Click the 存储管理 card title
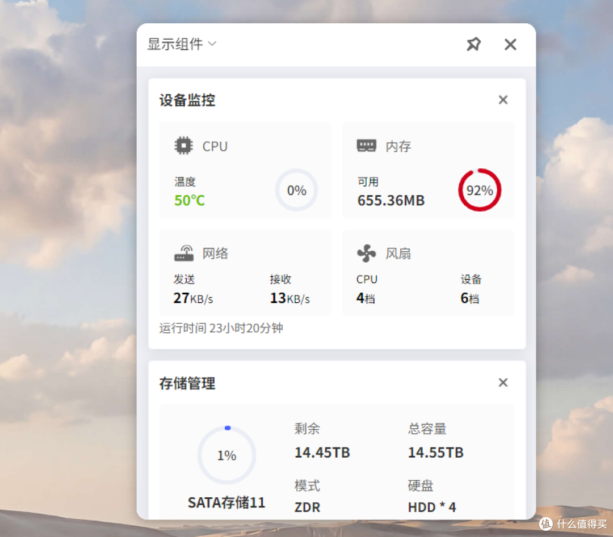This screenshot has height=537, width=613. click(187, 383)
